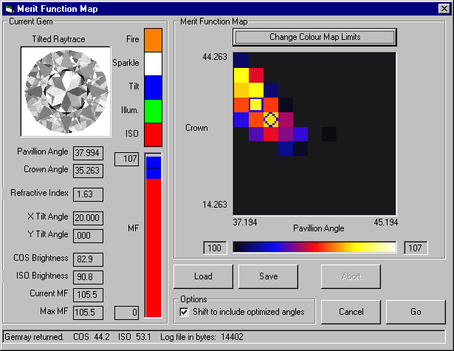This screenshot has height=351, width=454.
Task: Click the 37.194 pavillion axis label
Action: tap(245, 222)
